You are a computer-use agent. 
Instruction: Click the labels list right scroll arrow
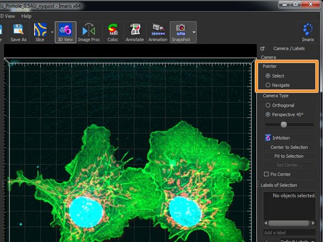tap(313, 223)
